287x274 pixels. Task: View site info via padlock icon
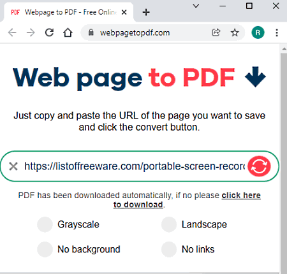[91, 32]
